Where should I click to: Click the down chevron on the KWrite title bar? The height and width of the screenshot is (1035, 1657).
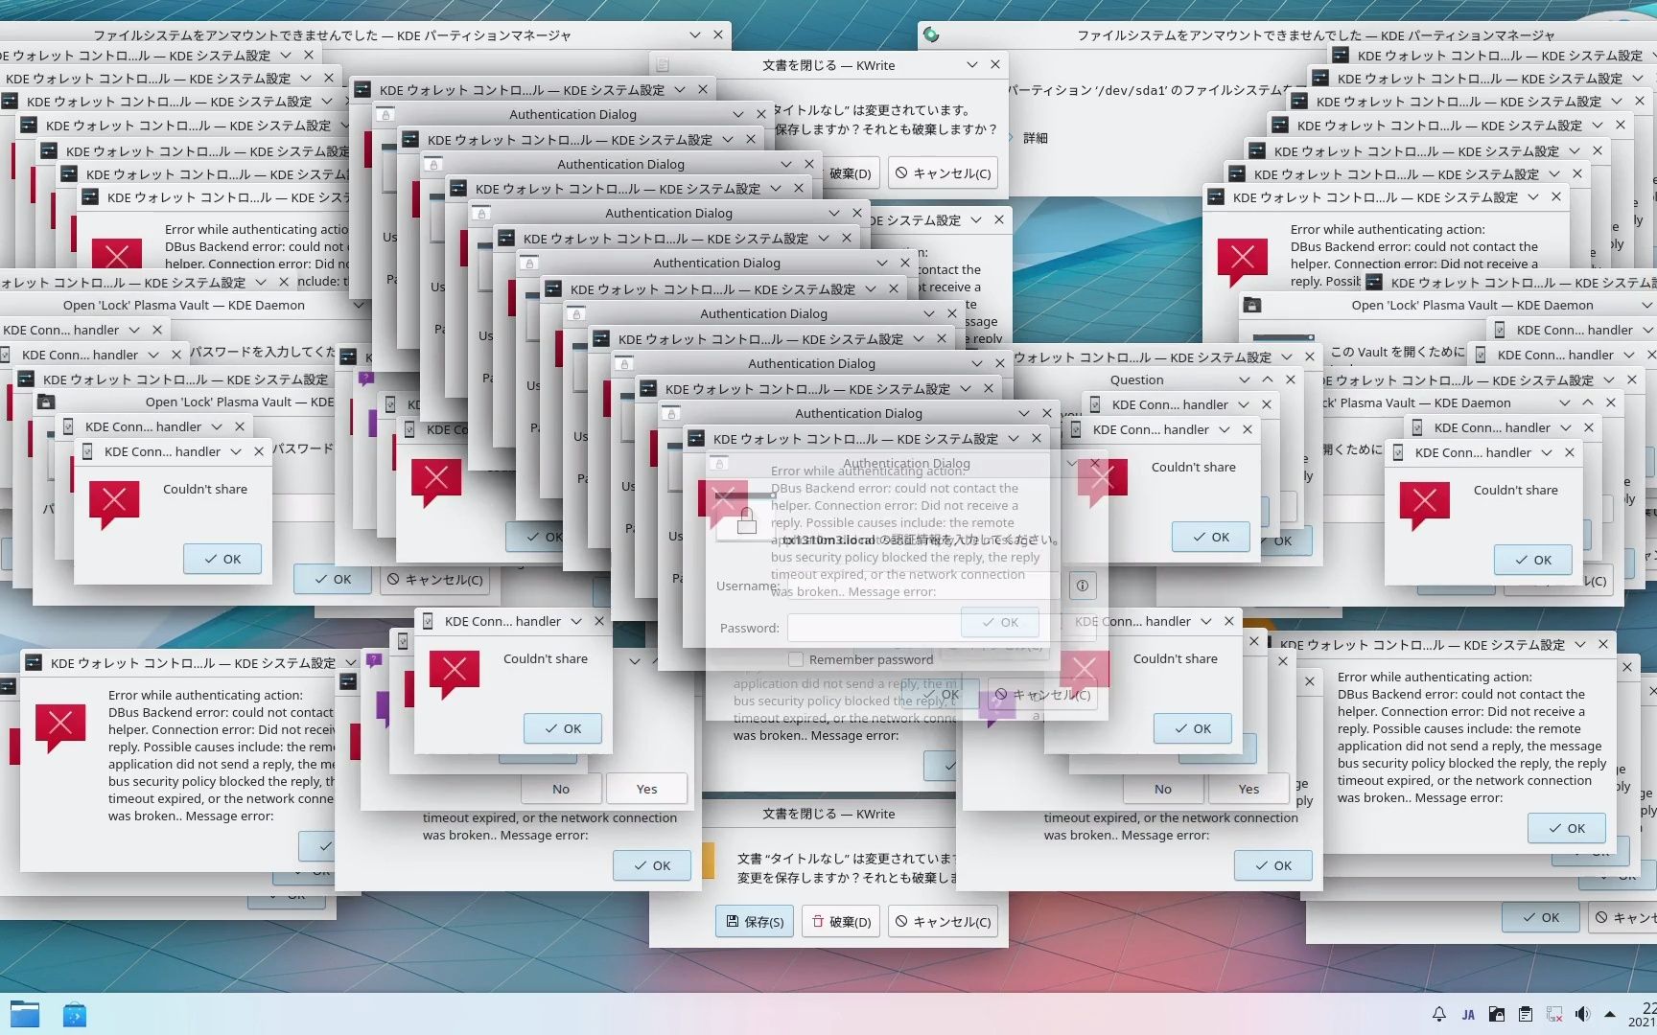tap(972, 65)
